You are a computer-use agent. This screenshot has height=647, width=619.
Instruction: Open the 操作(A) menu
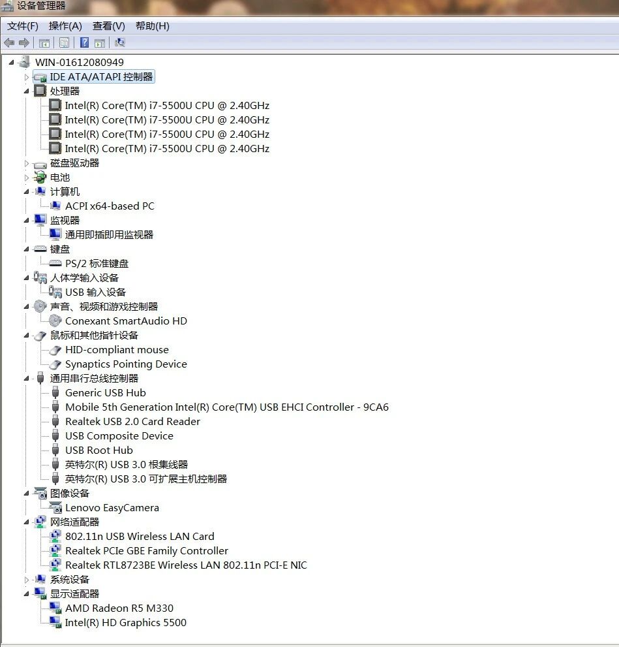(65, 26)
